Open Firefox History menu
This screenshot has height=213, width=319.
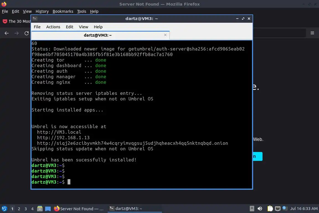pyautogui.click(x=42, y=11)
